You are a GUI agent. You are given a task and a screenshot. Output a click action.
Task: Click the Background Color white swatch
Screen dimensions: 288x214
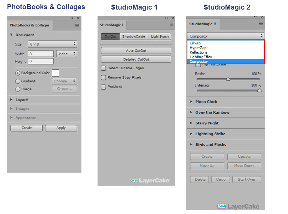(55, 73)
